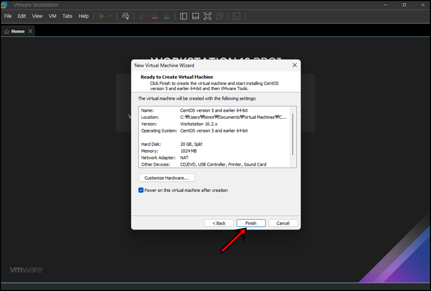Open the Edit menu
This screenshot has height=291, width=431.
22,16
